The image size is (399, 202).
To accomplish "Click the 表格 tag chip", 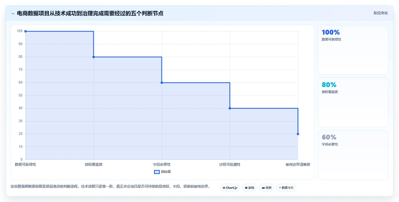I will [249, 188].
